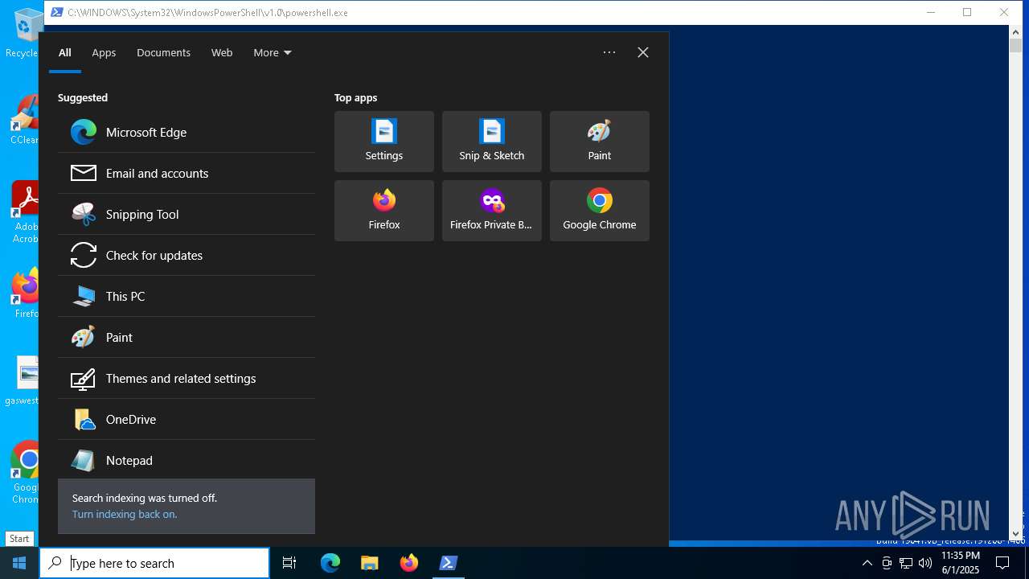Screen dimensions: 1029x579
Task: Switch to the Documents search tab
Action: (163, 52)
